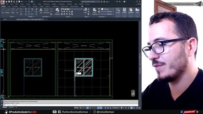Select the Circle tool
203x114 pixels.
(x=13, y=10)
